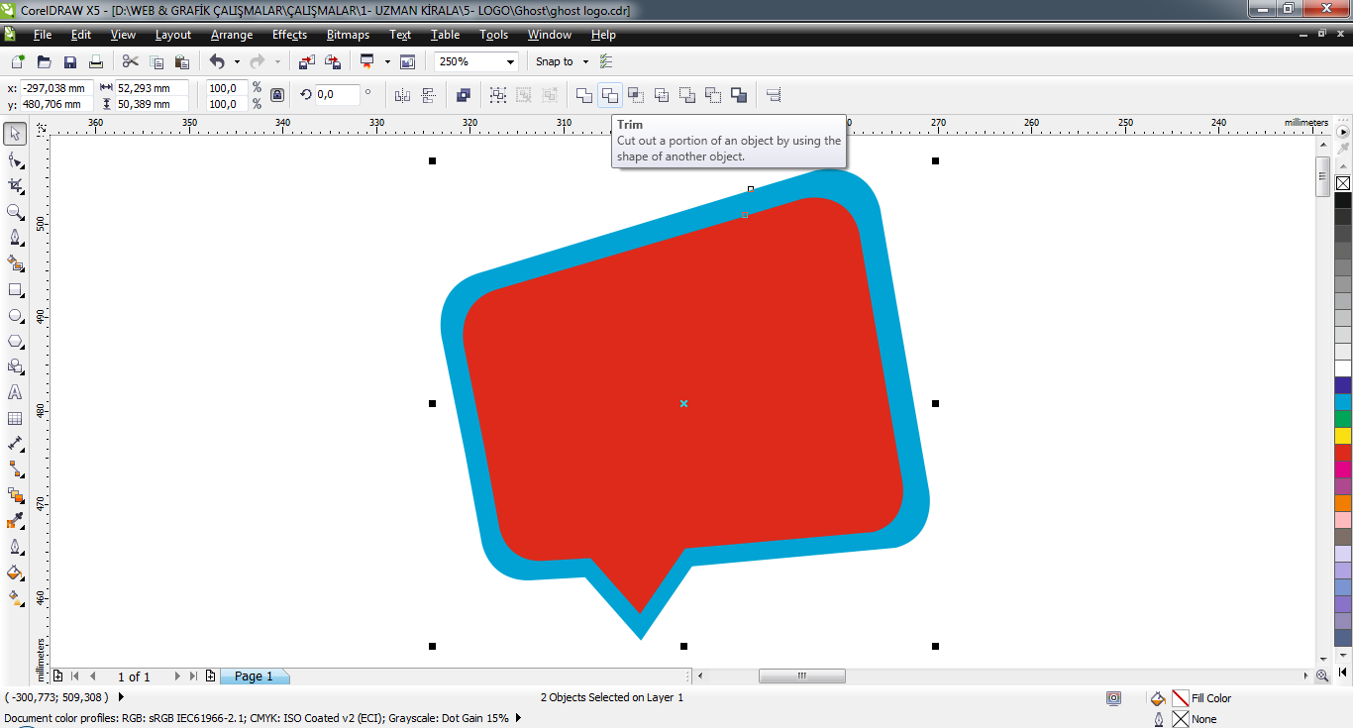Click the Weld shaping button
Viewport: 1353px width, 728px height.
584,95
